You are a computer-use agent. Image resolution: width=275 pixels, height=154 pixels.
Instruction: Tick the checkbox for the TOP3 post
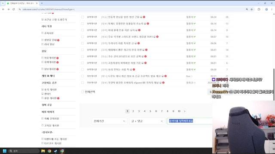coord(82,37)
